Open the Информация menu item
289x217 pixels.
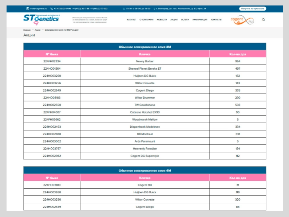point(200,20)
